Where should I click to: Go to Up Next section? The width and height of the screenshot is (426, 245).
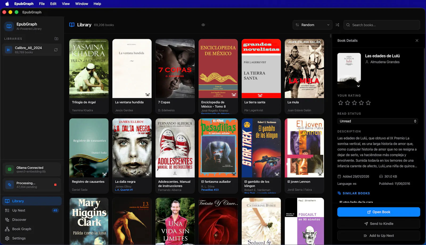[32, 210]
